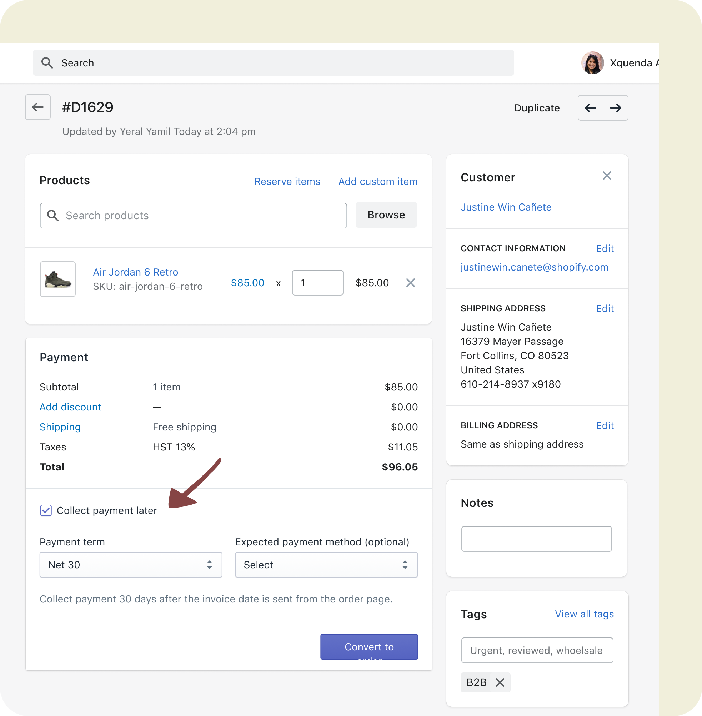Click Reserve items
Screen dimensions: 702x716
tap(287, 181)
